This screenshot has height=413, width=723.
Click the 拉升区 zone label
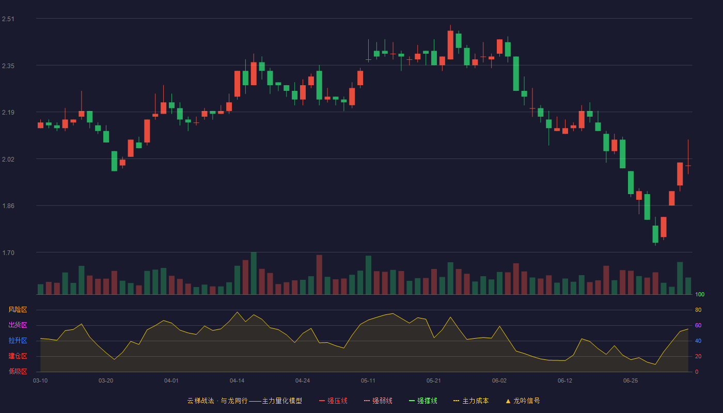tap(18, 341)
